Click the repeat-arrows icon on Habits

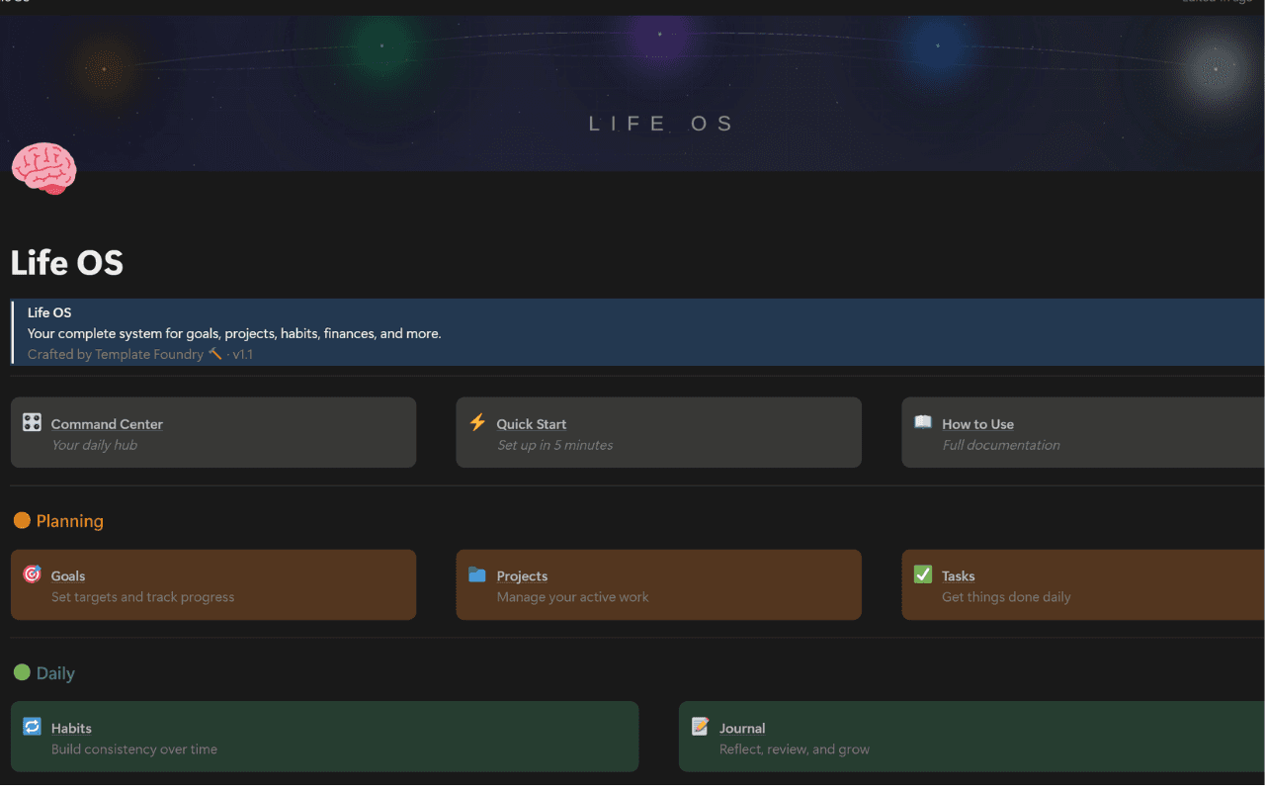click(33, 727)
